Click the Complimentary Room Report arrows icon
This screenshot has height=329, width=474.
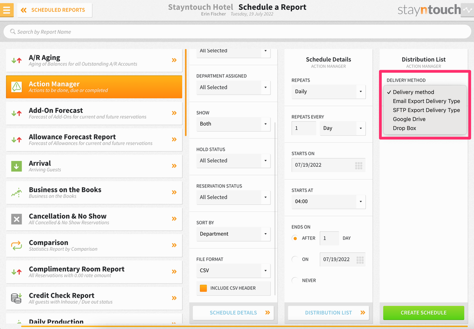click(x=16, y=272)
